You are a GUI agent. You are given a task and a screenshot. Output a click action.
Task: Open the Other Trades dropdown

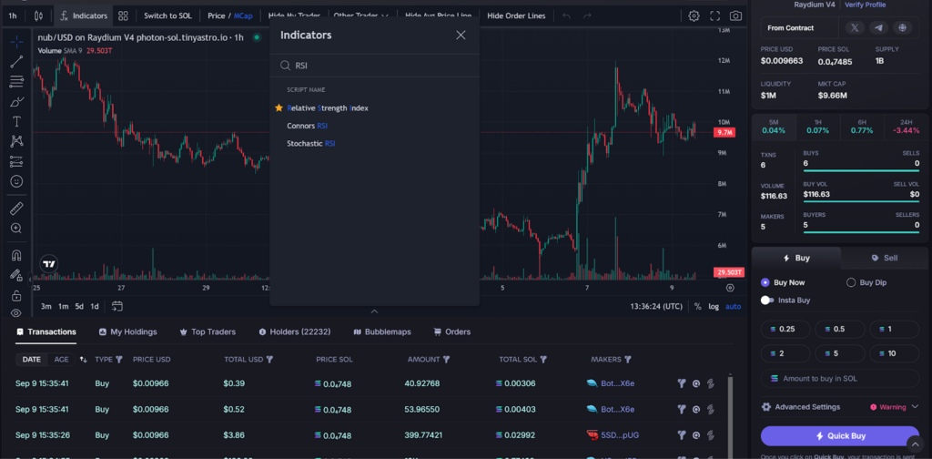click(x=360, y=15)
